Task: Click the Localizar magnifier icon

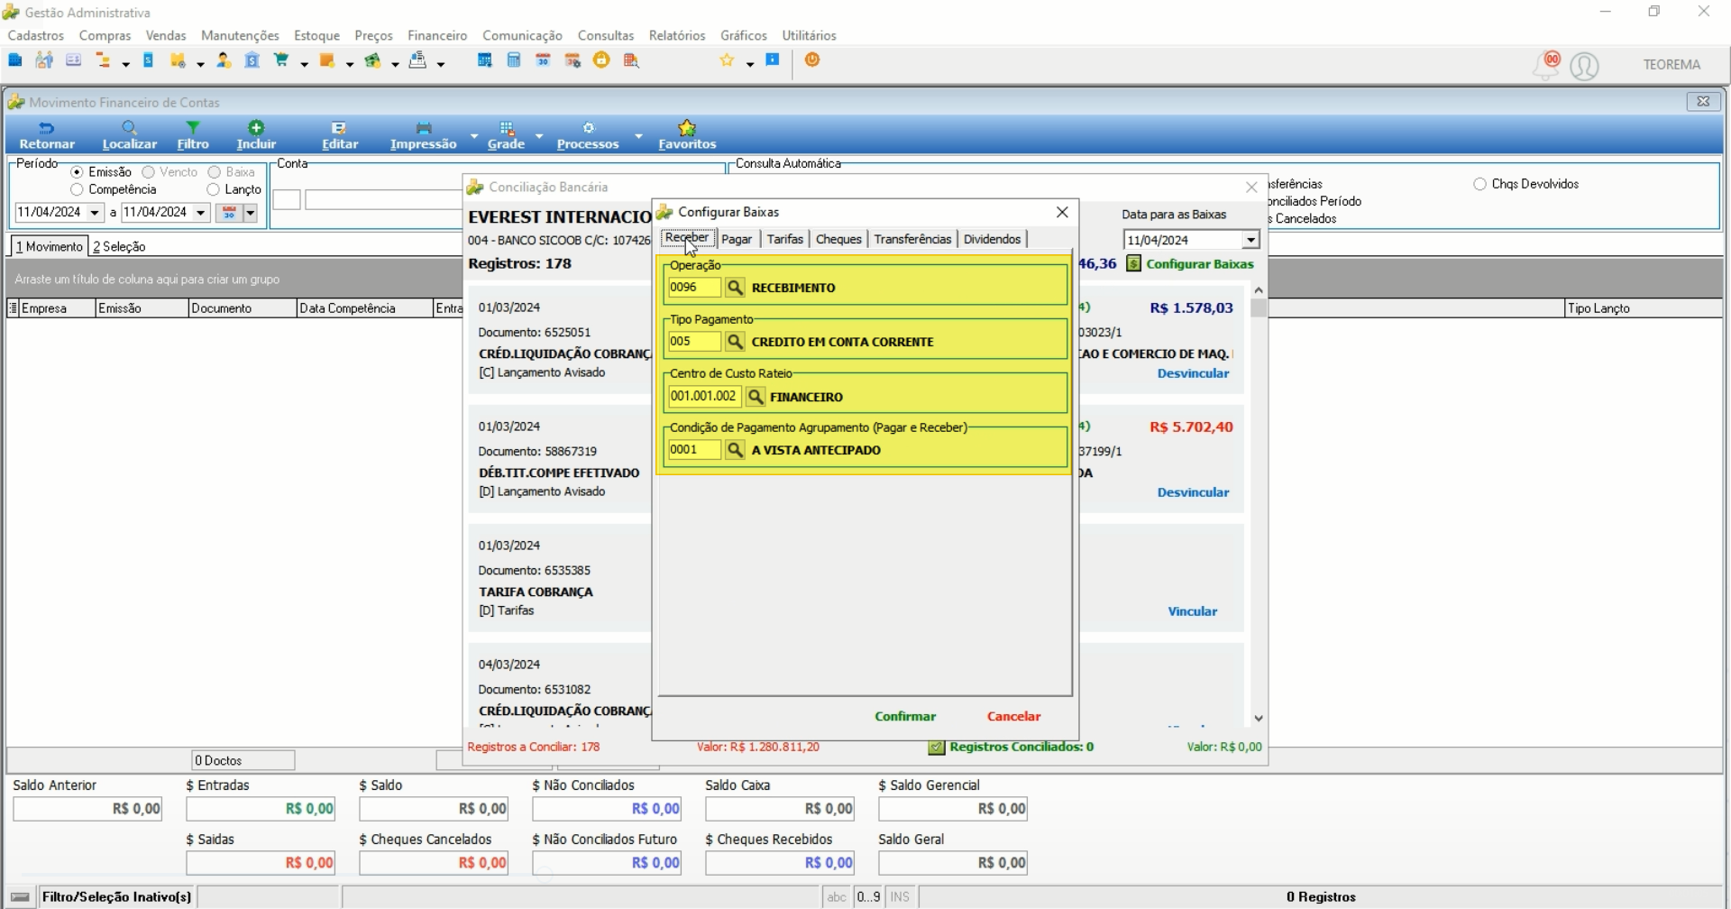Action: click(x=130, y=128)
